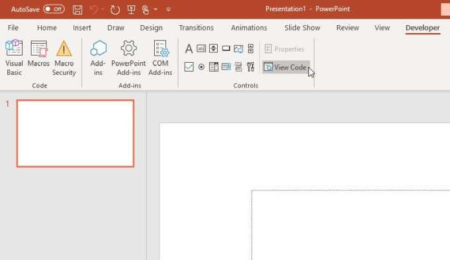
Task: Expand the Touch/Mouse Mode dropdown arrow
Action: click(x=156, y=9)
